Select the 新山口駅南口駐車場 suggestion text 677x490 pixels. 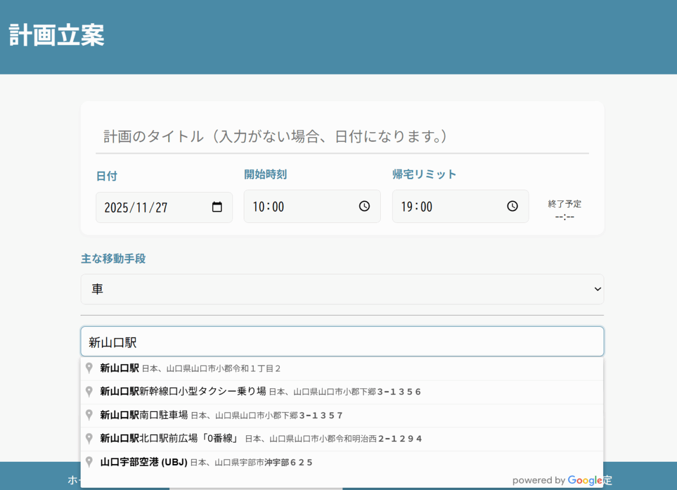(144, 415)
